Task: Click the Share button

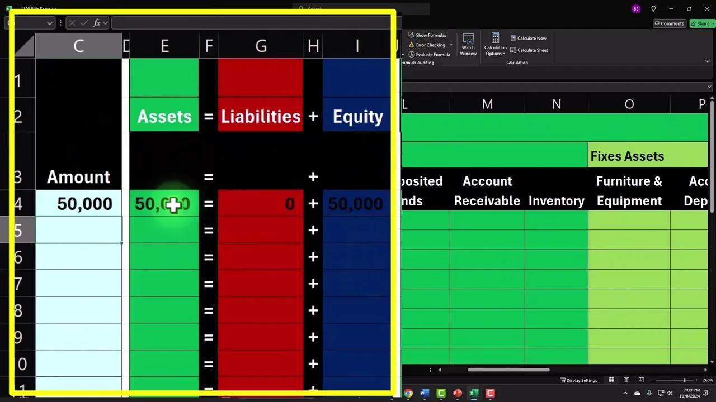Action: pyautogui.click(x=701, y=23)
